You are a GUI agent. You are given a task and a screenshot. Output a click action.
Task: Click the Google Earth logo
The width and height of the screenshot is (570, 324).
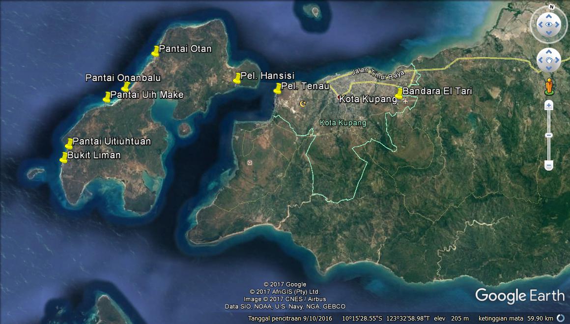(520, 296)
